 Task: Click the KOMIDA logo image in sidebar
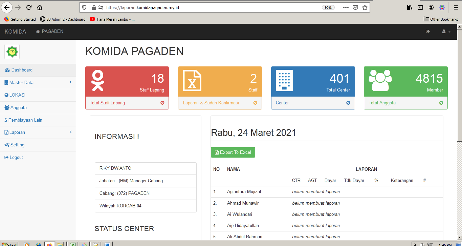click(x=12, y=52)
